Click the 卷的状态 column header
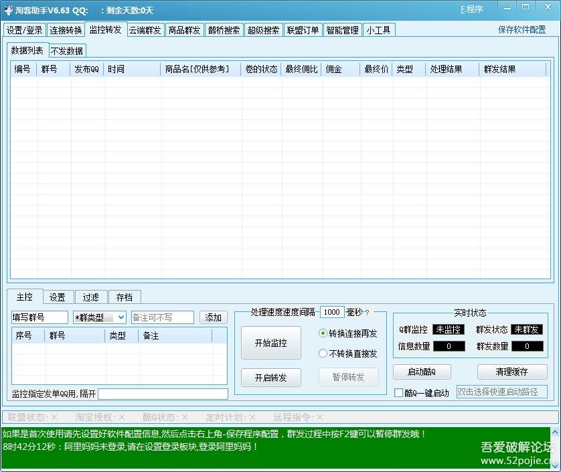The width and height of the screenshot is (561, 472). click(261, 69)
